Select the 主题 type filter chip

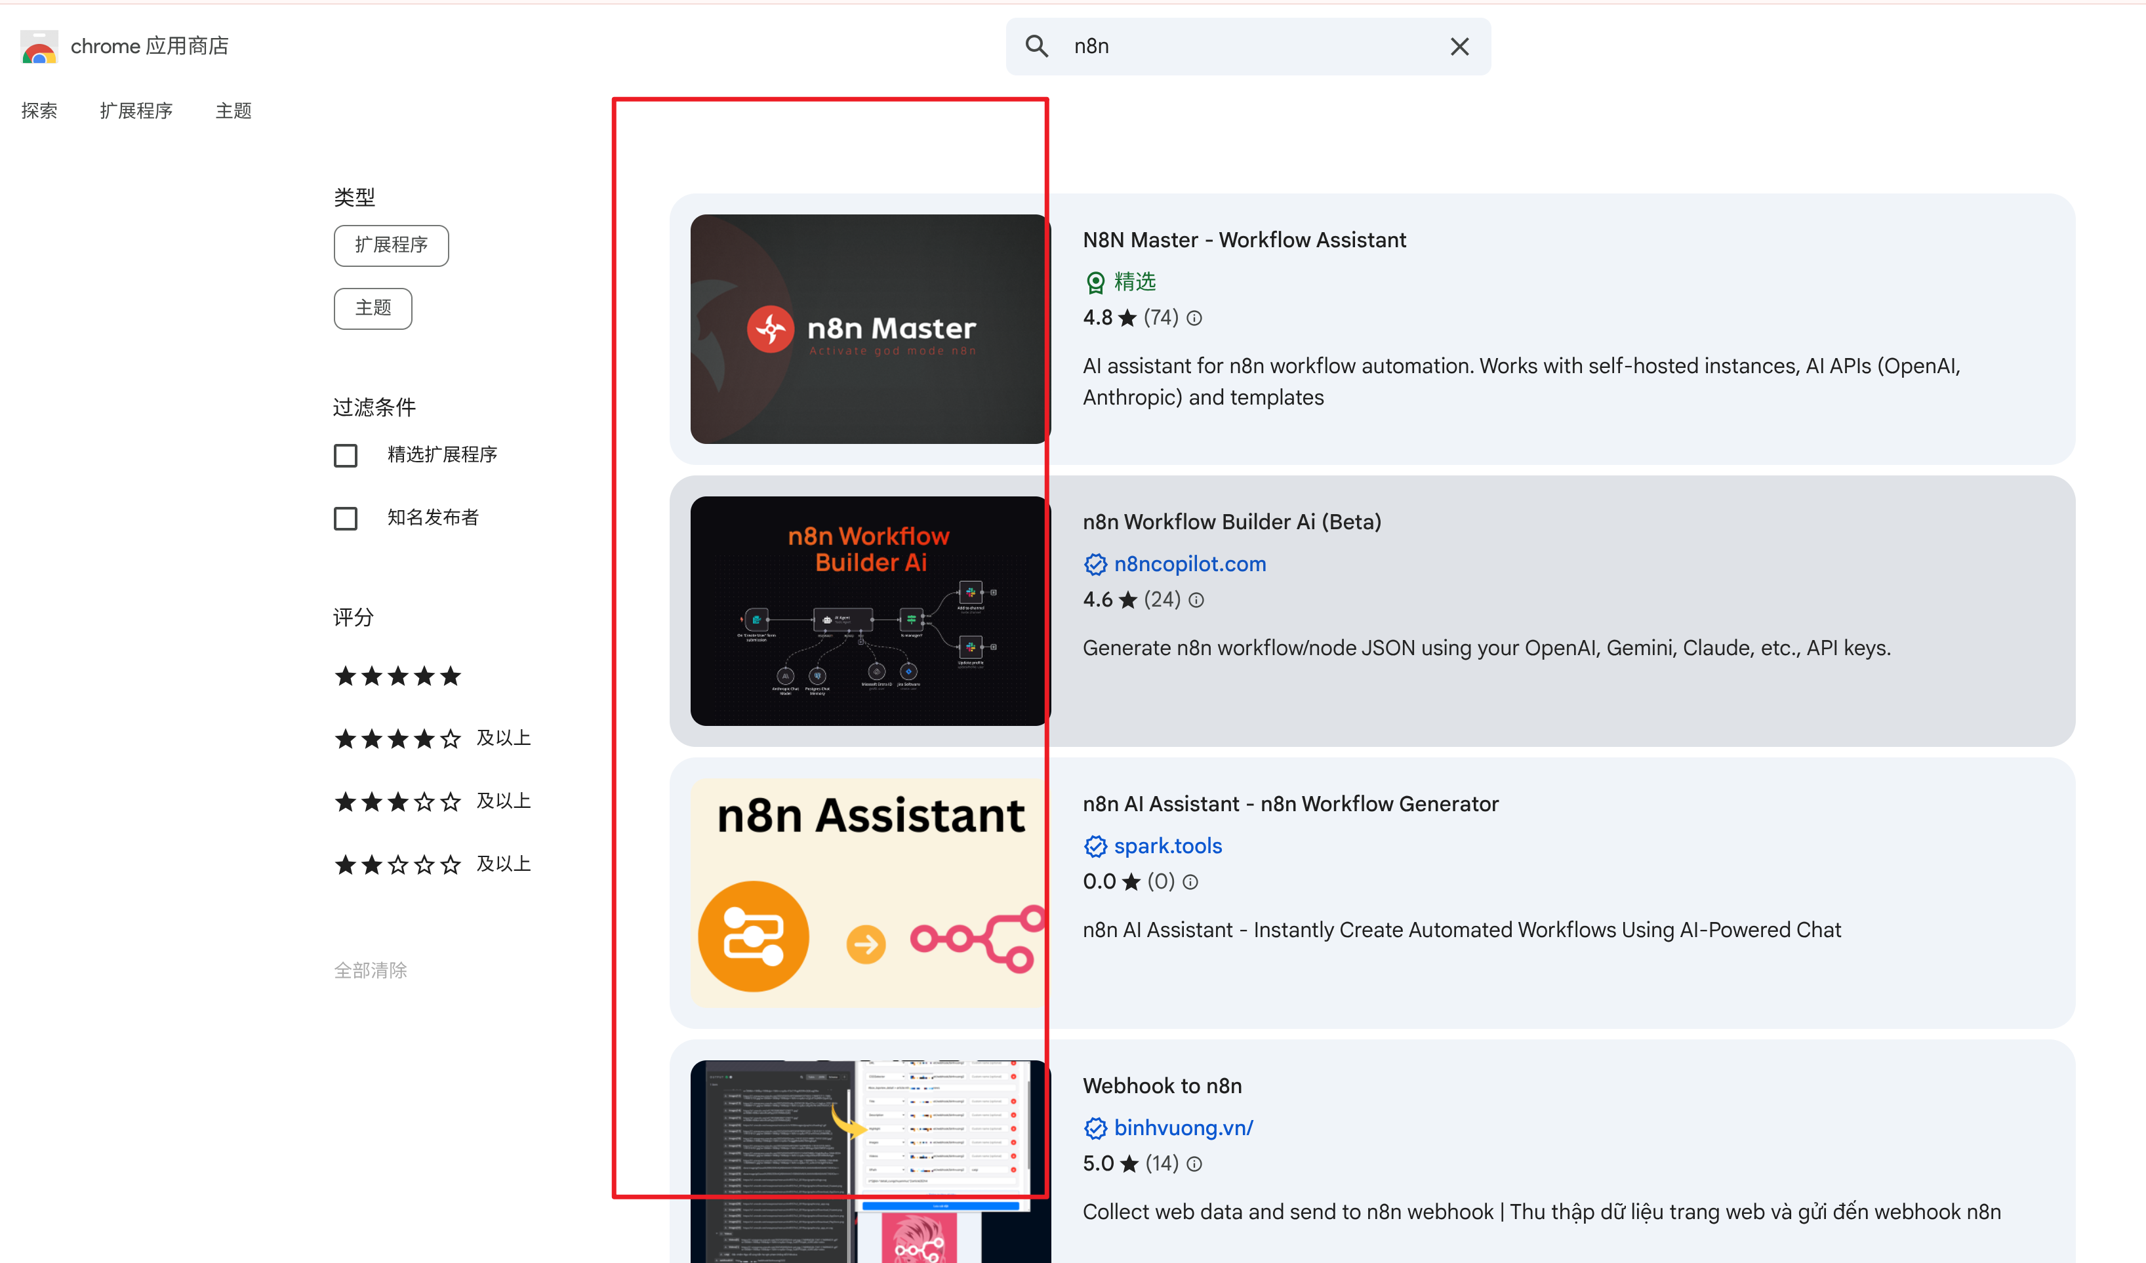[x=373, y=308]
